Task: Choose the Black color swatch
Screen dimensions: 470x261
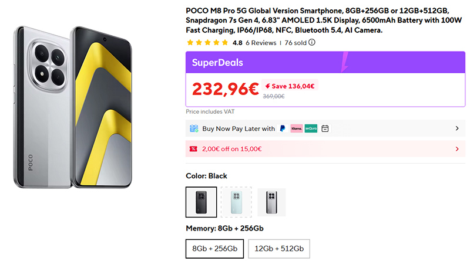Action: pyautogui.click(x=201, y=202)
